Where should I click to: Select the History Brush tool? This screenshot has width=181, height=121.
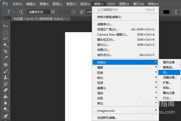pyautogui.click(x=5, y=84)
